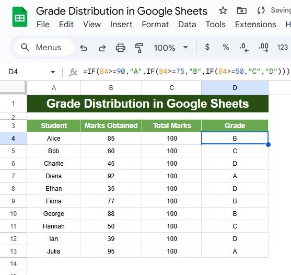Select row 1 header
This screenshot has width=291, height=275.
[x=14, y=104]
